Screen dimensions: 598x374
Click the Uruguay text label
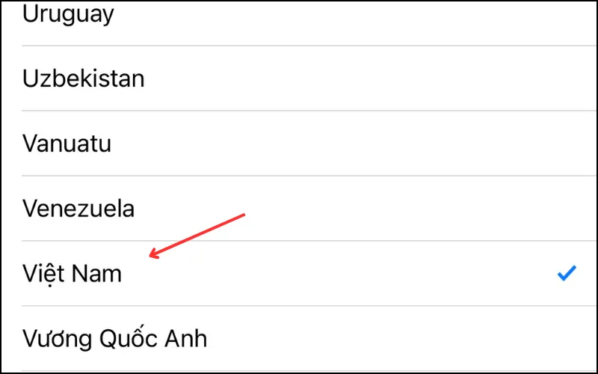click(68, 14)
